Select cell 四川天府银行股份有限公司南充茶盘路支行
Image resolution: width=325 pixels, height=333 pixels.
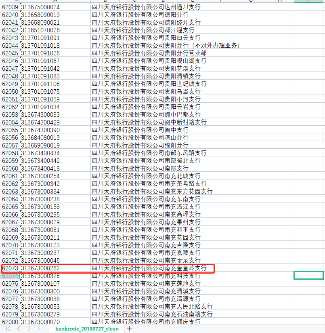coord(149,184)
